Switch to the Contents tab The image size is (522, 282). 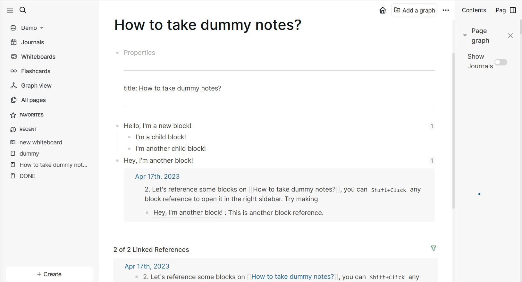[x=474, y=10]
